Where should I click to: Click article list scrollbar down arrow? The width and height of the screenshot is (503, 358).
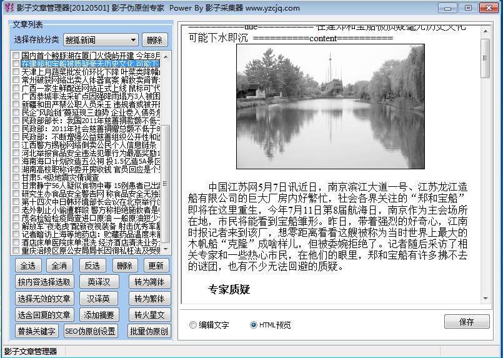tap(166, 249)
